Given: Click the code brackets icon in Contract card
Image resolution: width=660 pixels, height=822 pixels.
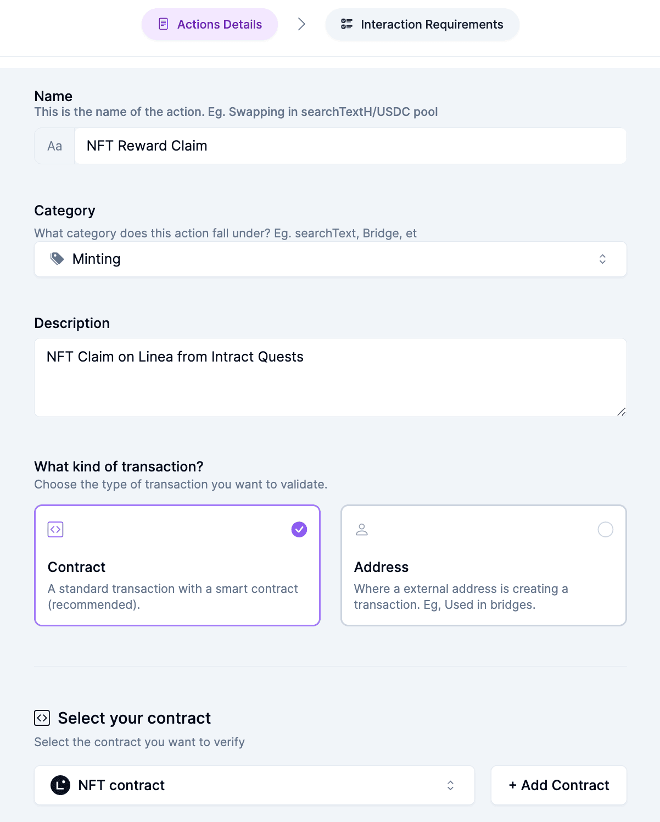Looking at the screenshot, I should coord(55,530).
